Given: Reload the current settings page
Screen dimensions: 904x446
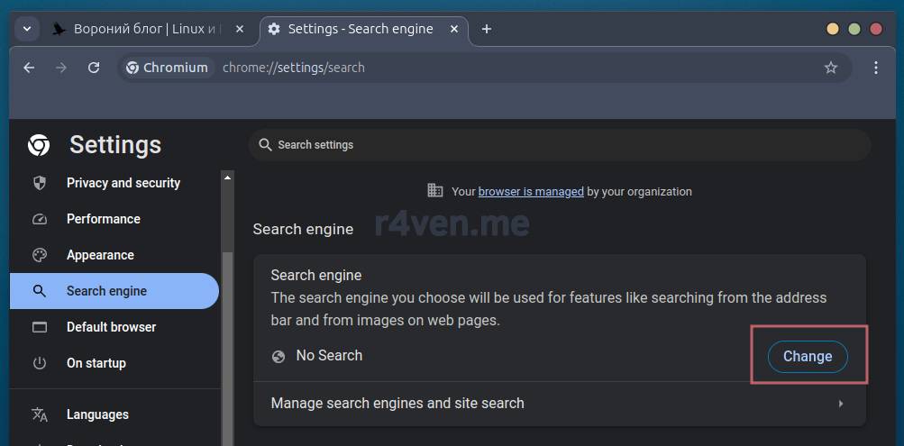Looking at the screenshot, I should (94, 68).
